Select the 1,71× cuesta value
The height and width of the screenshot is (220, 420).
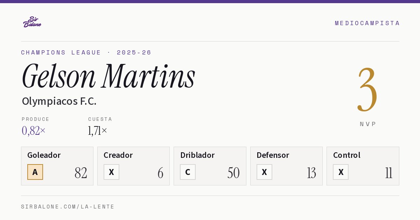tap(98, 131)
